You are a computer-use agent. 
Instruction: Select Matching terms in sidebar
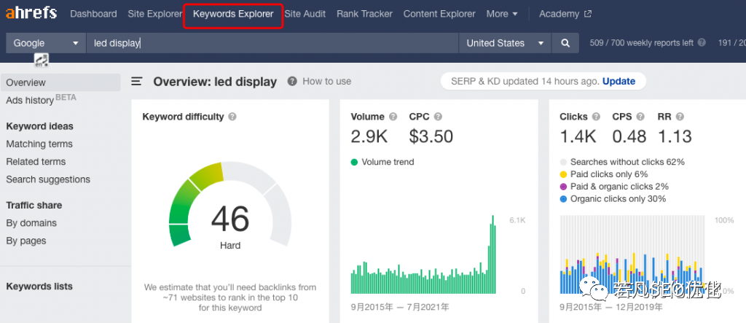pos(39,144)
